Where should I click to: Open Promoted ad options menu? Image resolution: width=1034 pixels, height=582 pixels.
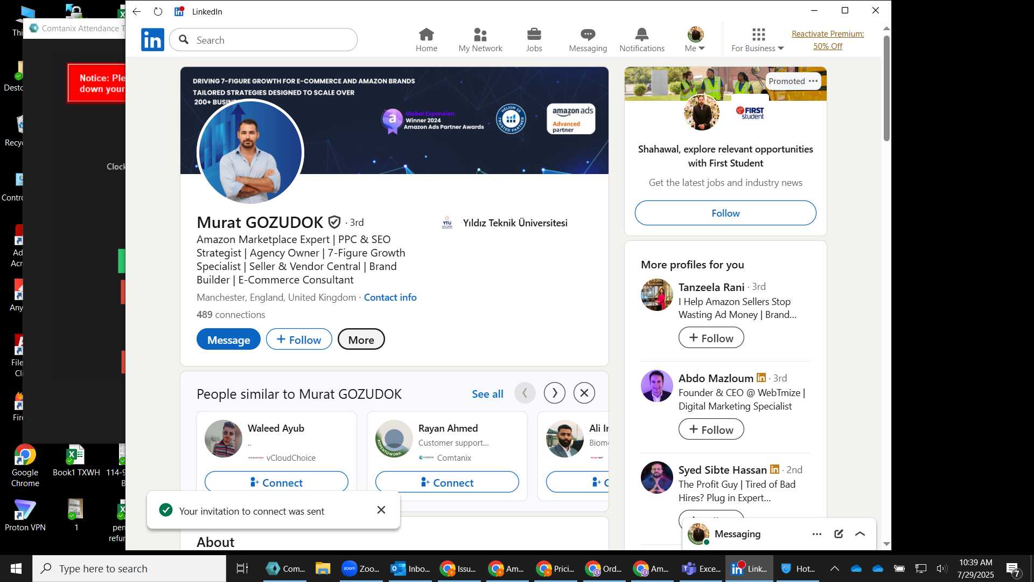tap(813, 81)
